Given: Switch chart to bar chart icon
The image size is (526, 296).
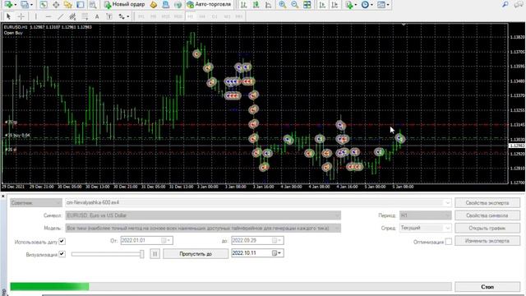Looking at the screenshot, I should coord(243,5).
